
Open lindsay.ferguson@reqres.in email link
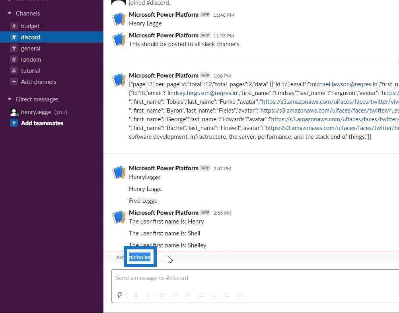click(202, 93)
